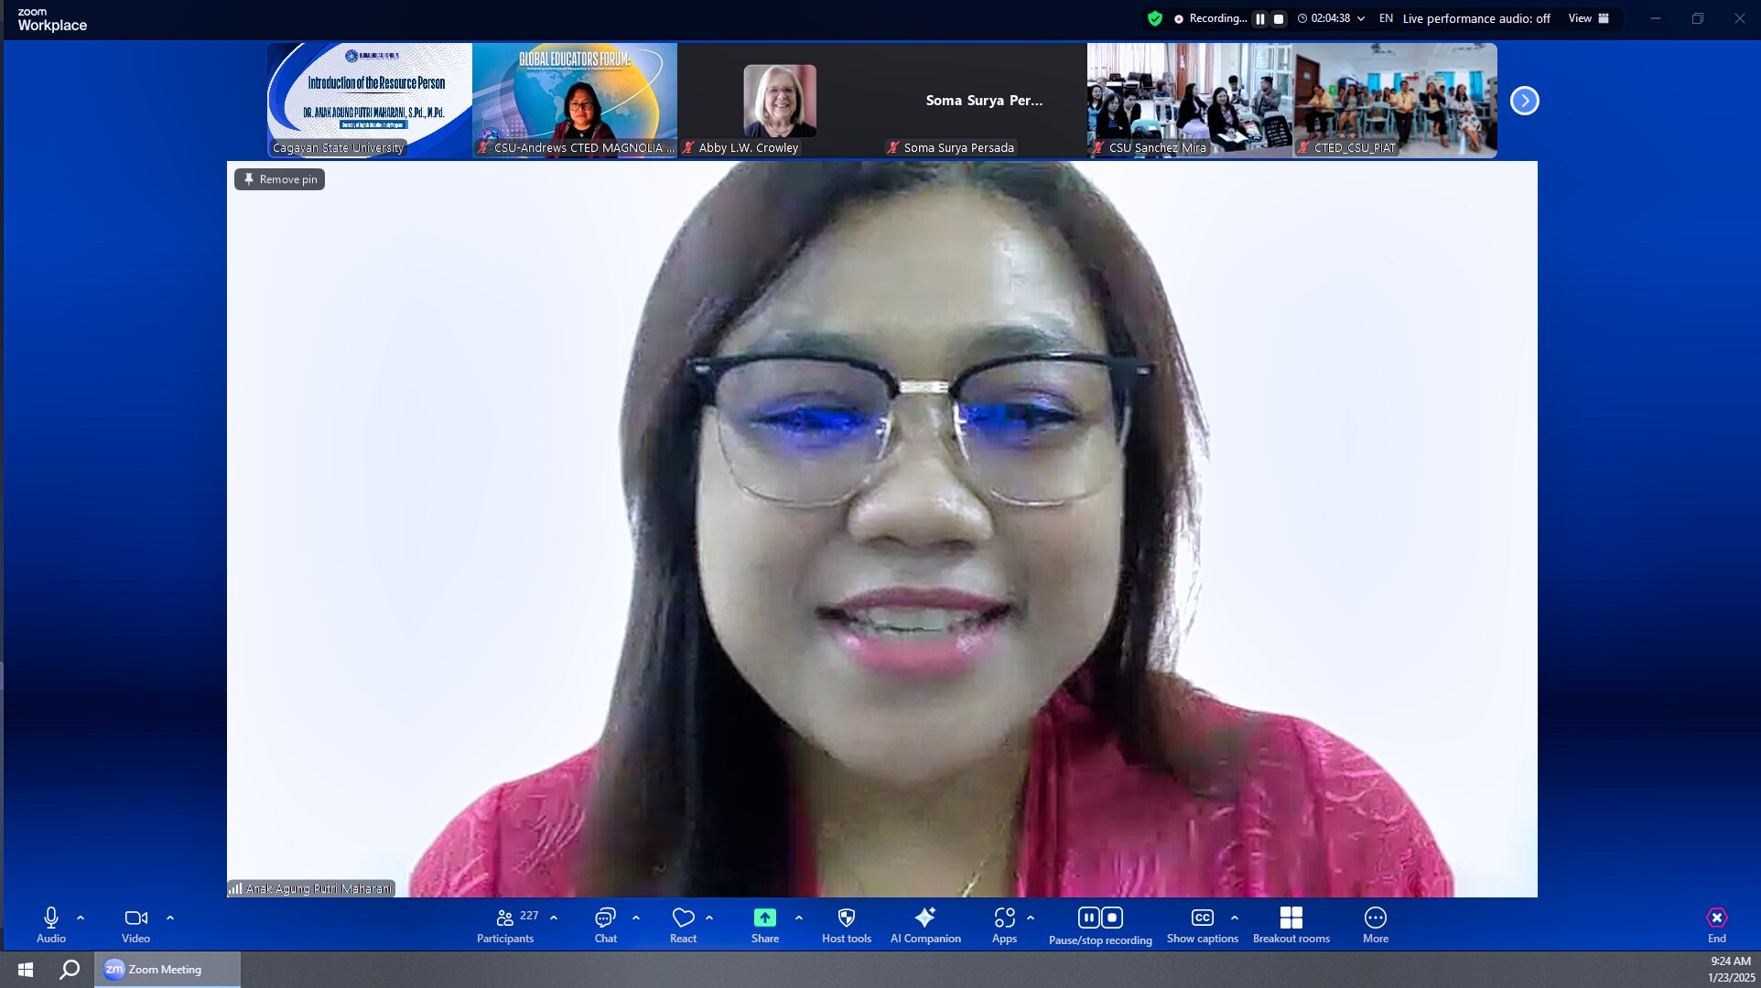Screen dimensions: 1761x988
Task: Select Abby L.W. Crowley's video thumbnail
Action: (780, 101)
